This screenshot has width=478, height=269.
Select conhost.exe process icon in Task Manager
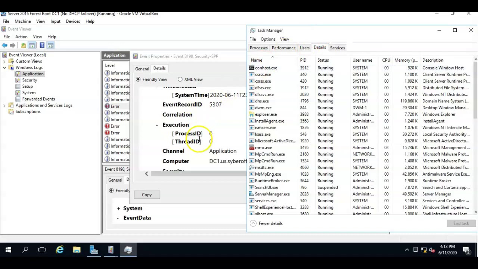pyautogui.click(x=251, y=68)
